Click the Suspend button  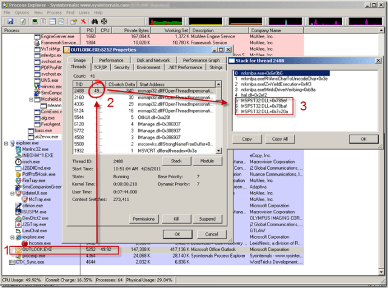[206, 218]
